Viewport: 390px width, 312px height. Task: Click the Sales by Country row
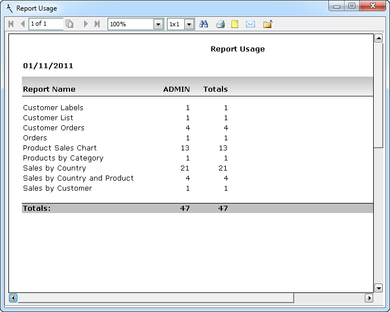[54, 168]
